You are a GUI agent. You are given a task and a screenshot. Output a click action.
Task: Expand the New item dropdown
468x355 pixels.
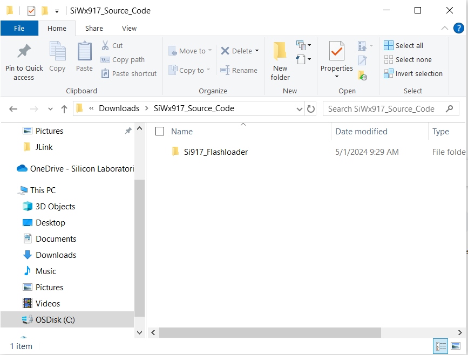point(303,45)
